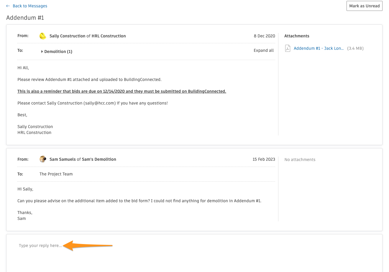This screenshot has height=272, width=389.
Task: Select the 8 Dec 2020 date stamp
Action: tap(264, 36)
